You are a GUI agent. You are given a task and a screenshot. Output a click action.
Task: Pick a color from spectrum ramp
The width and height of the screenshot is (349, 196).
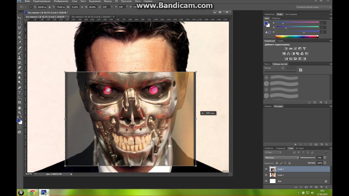tap(297, 36)
